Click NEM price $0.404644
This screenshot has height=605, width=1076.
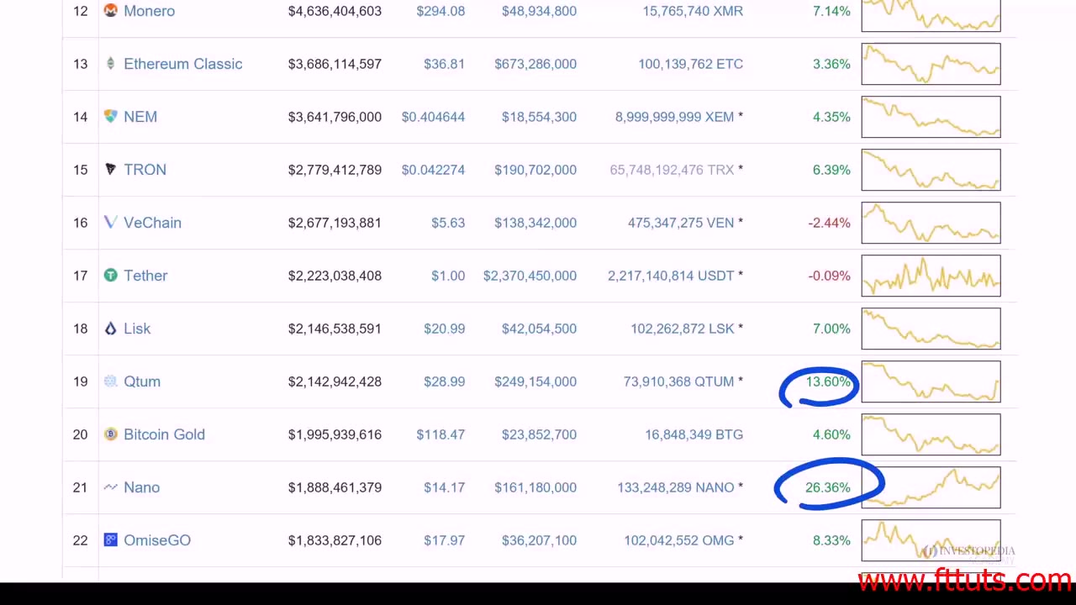tap(433, 117)
